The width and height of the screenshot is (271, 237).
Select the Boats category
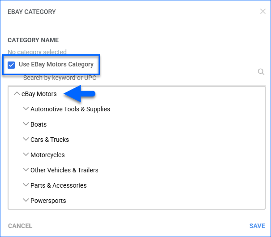[39, 124]
